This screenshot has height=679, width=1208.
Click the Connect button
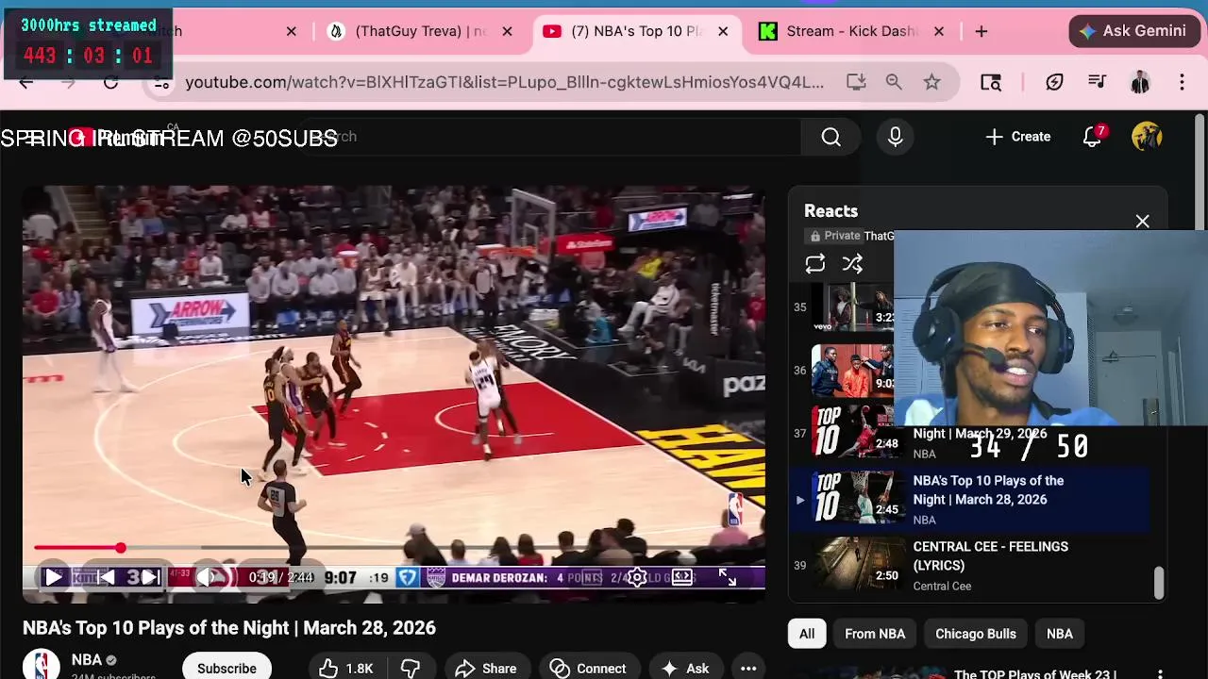click(588, 668)
